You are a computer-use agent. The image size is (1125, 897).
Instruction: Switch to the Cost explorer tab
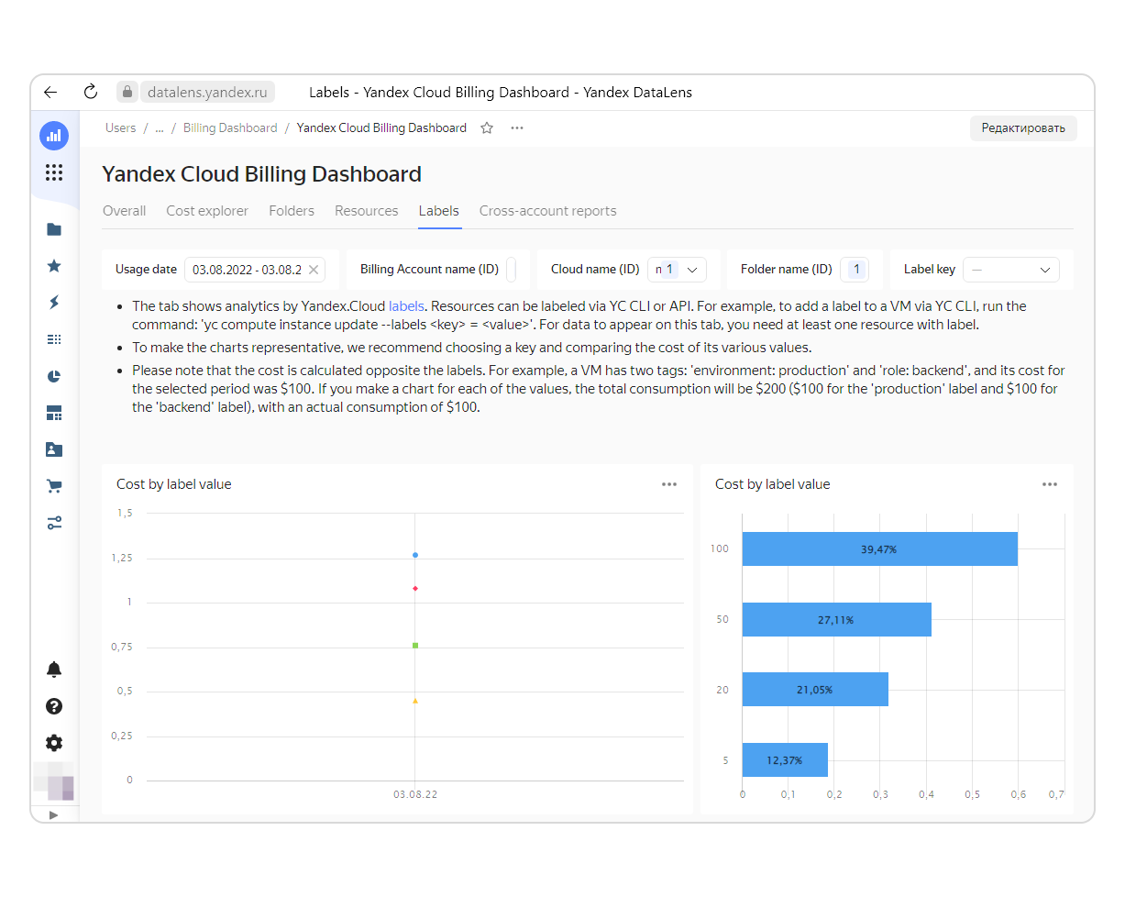coord(207,211)
